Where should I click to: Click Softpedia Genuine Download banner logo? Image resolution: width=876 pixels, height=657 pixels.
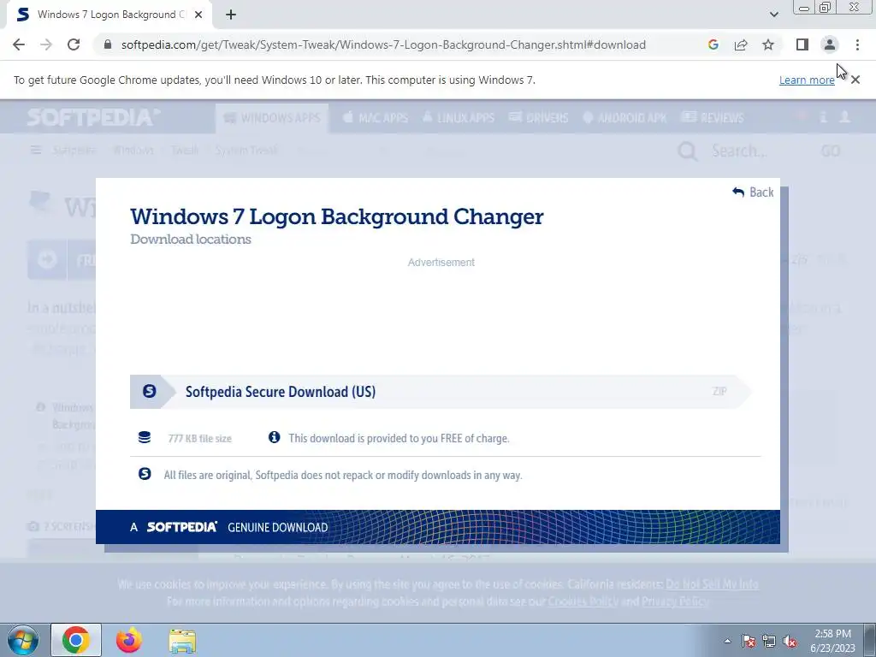(x=181, y=527)
